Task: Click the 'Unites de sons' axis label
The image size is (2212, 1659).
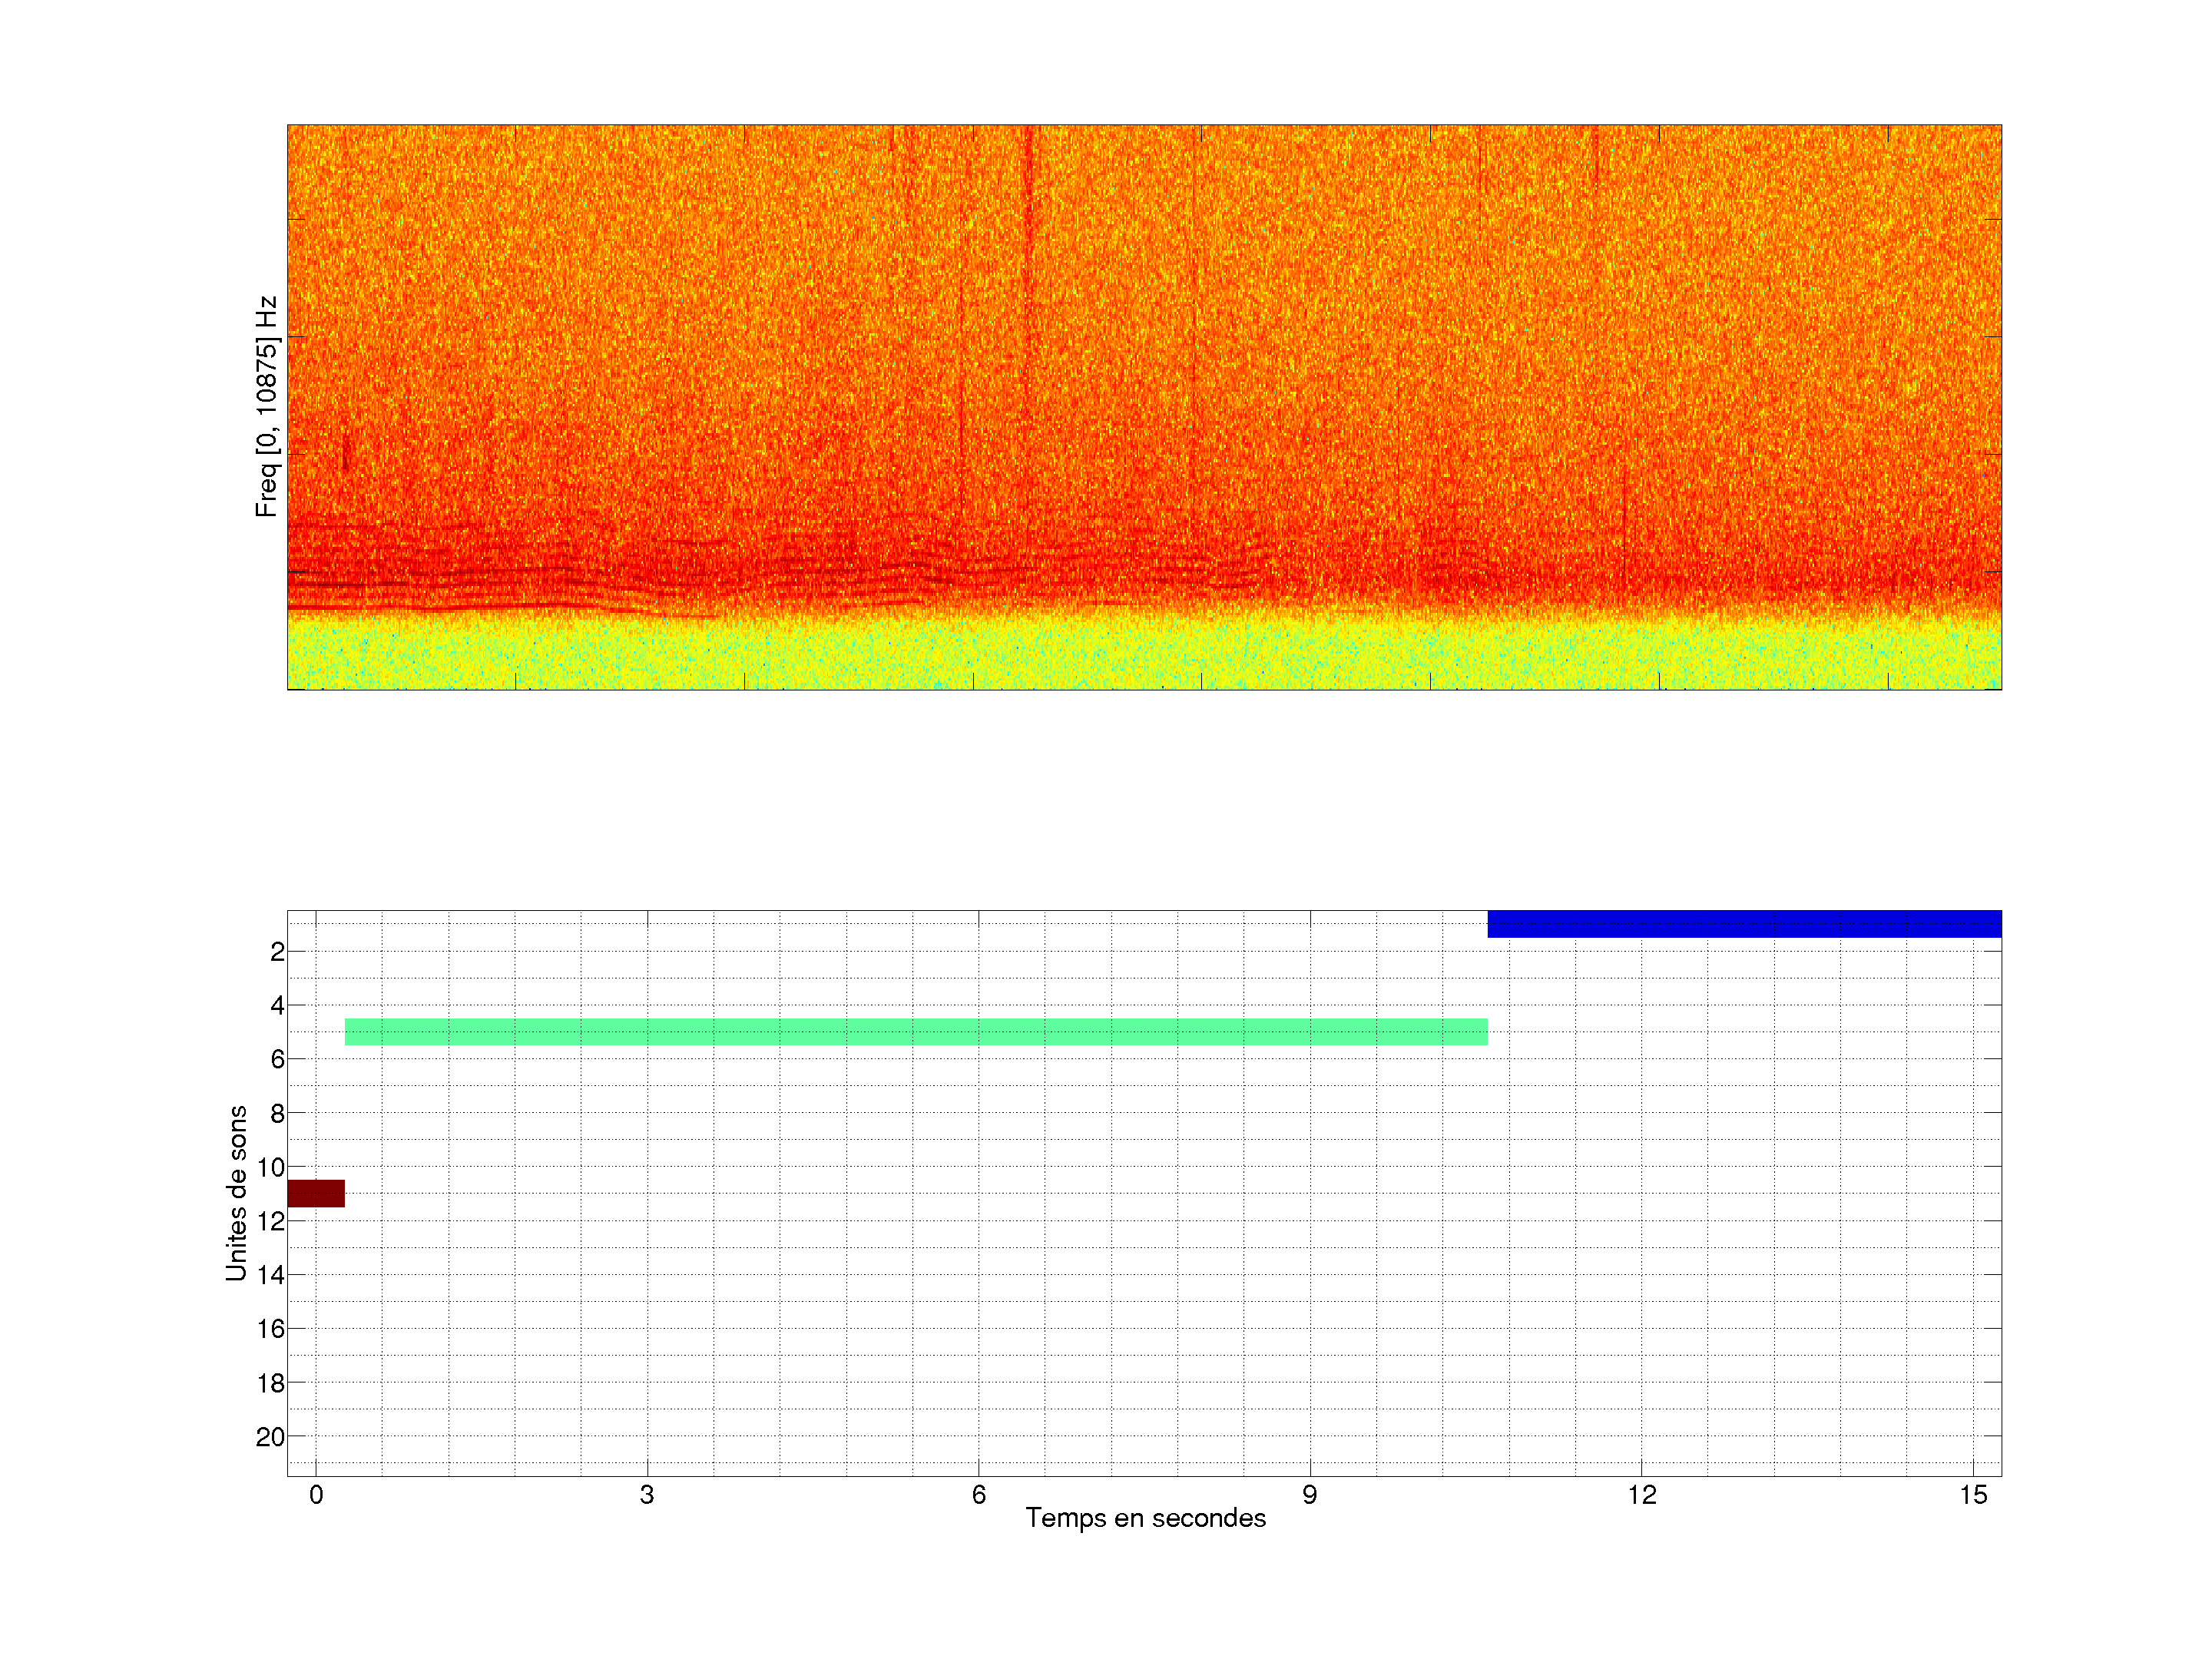Action: [236, 1193]
